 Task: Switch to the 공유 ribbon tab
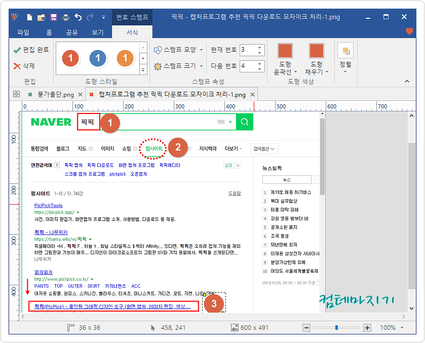pos(72,32)
